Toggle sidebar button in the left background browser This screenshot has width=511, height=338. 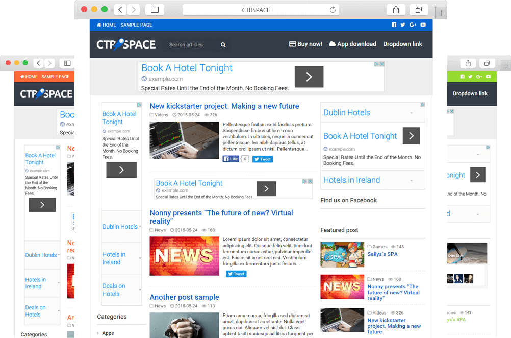pyautogui.click(x=67, y=63)
